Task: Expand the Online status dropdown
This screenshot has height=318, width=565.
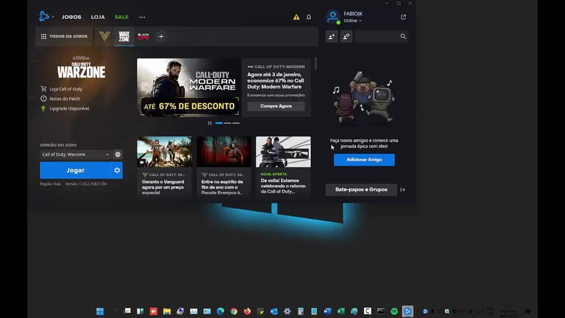Action: coord(353,21)
